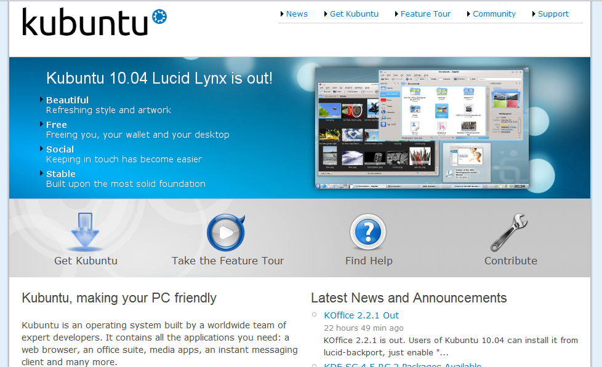Click 'Latest News and Announcements' heading
602x367 pixels.
click(409, 298)
